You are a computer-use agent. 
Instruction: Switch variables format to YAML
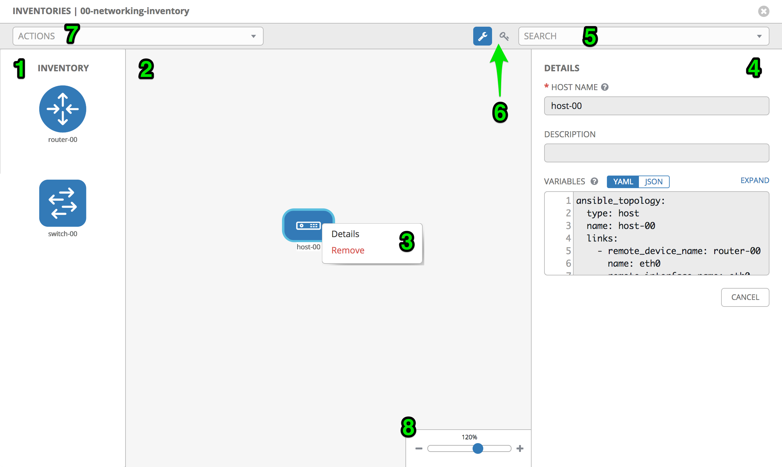point(623,182)
